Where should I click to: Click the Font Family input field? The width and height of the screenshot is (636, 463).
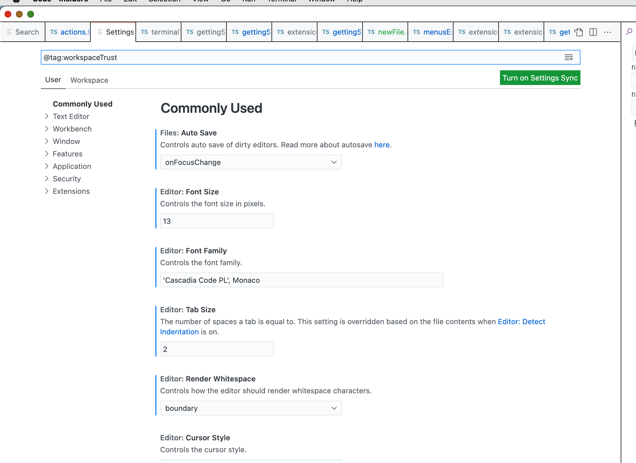click(302, 280)
